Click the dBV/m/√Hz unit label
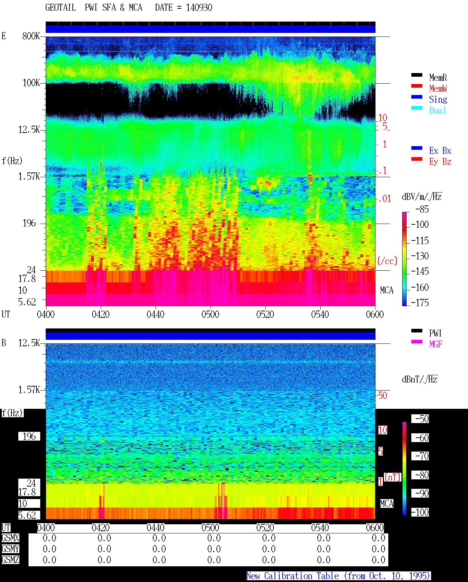468x582 pixels. [x=422, y=197]
